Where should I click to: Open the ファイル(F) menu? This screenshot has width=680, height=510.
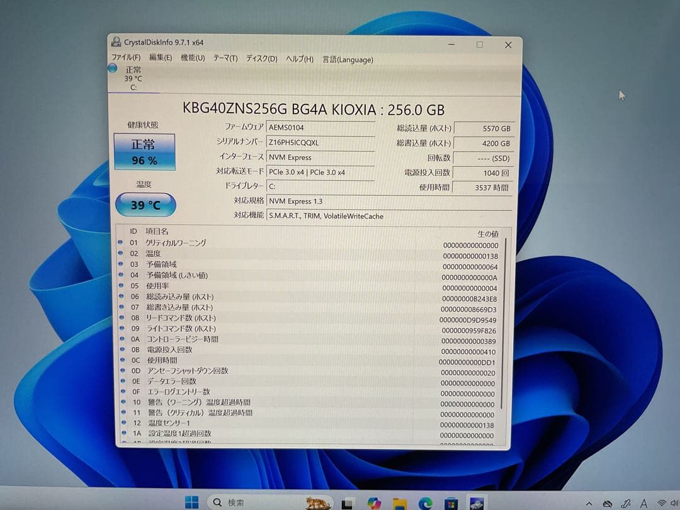point(126,58)
